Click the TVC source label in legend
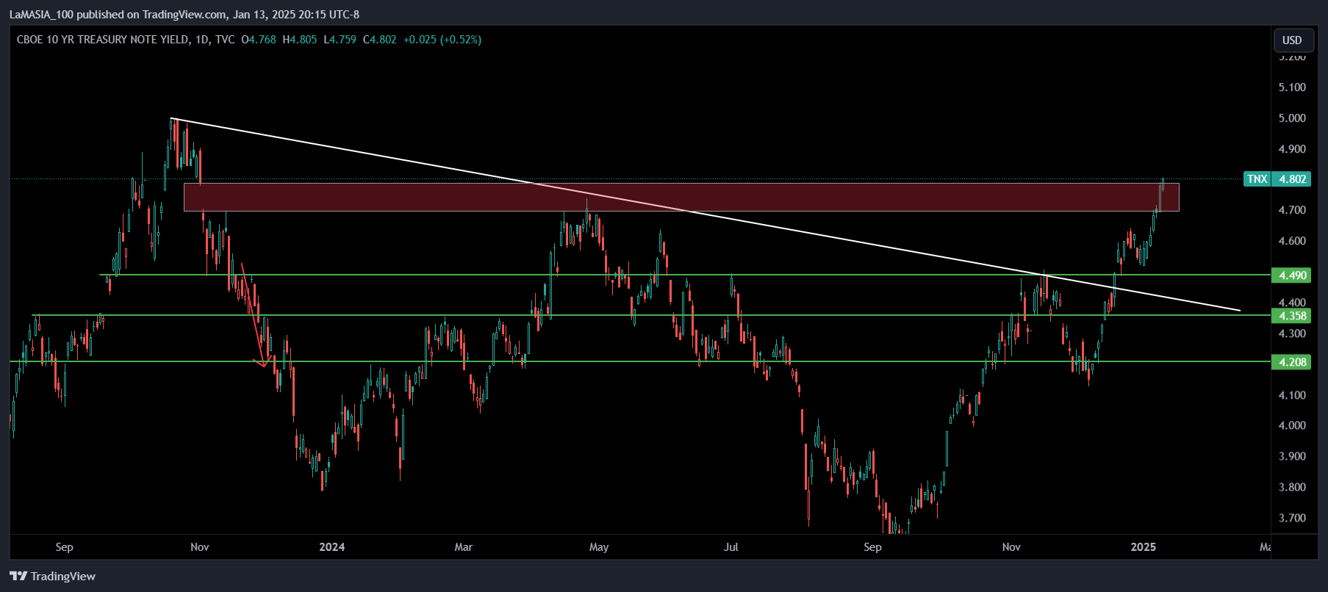 [225, 40]
